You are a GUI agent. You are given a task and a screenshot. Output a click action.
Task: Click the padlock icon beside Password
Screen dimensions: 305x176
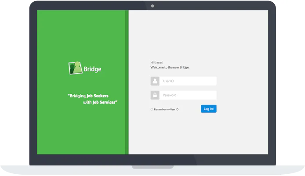(x=155, y=95)
